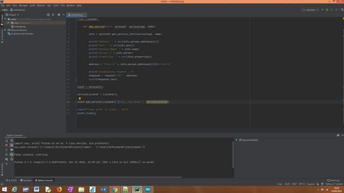Expand External Libraries node
Image resolution: width=344 pixels, height=193 pixels.
(5, 30)
